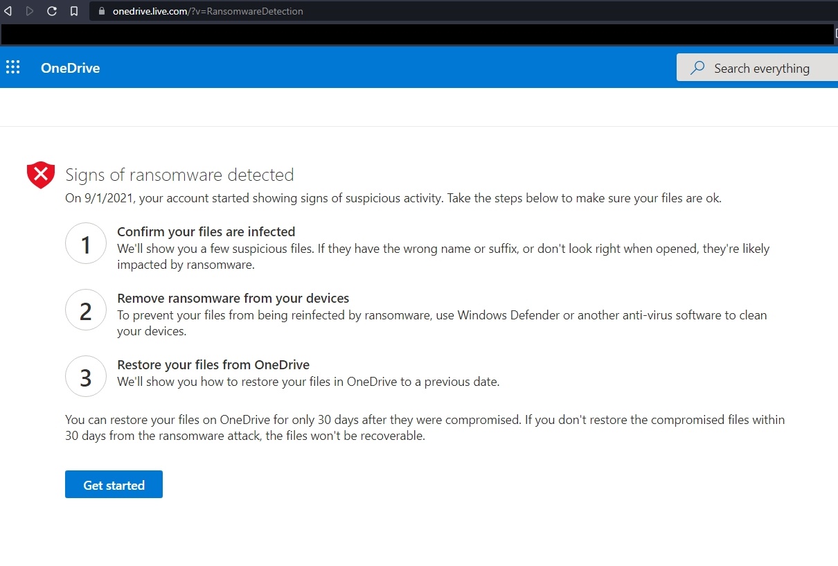Click 'Confirm your files are infected' title

click(x=206, y=231)
